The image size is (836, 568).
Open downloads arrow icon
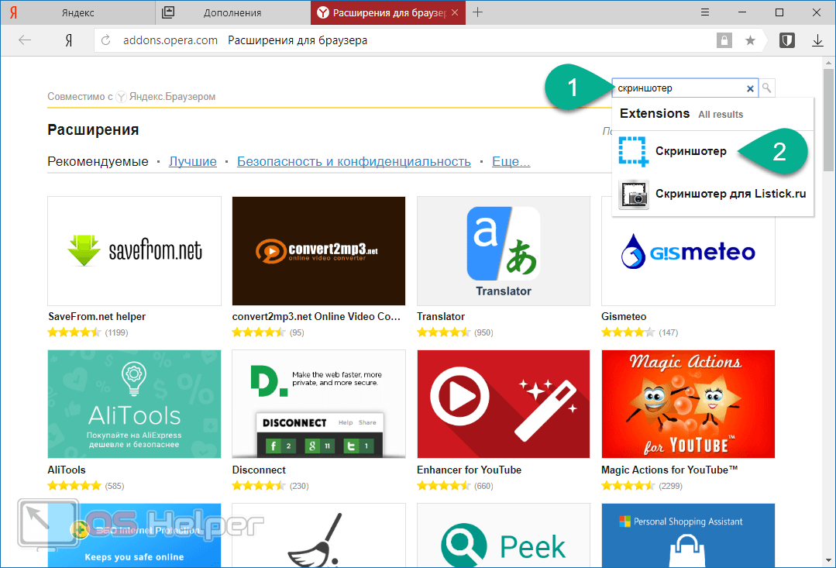pyautogui.click(x=817, y=40)
